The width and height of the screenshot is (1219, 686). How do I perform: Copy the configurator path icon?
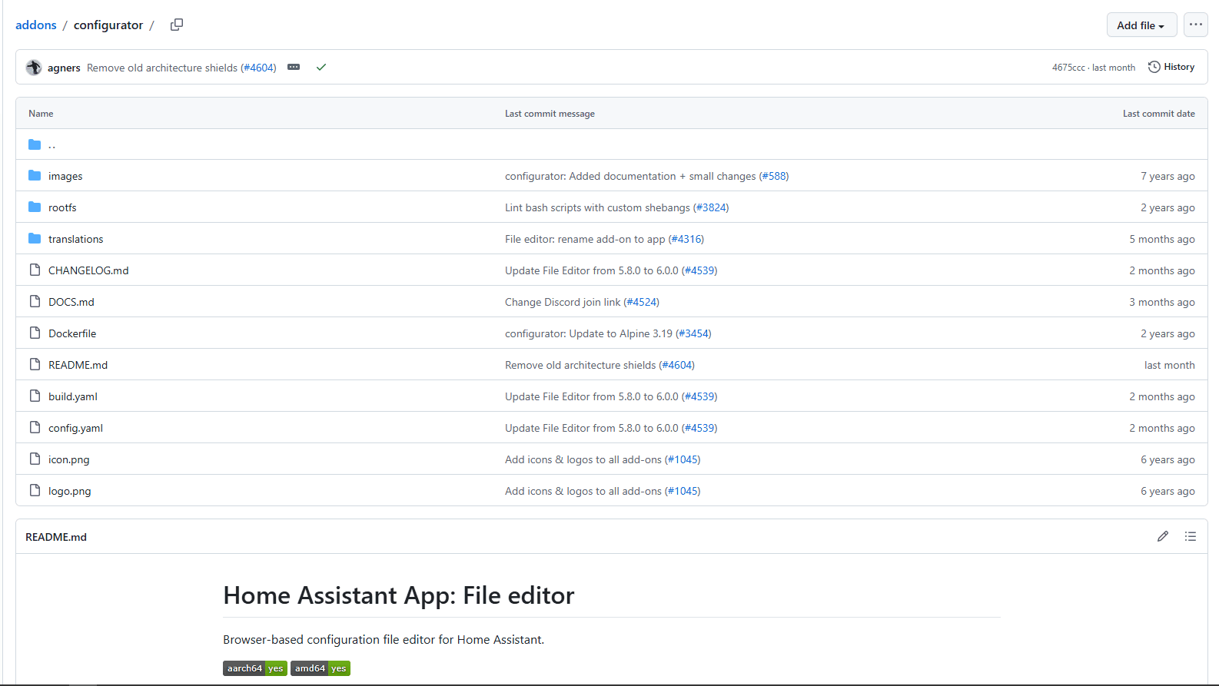[177, 25]
